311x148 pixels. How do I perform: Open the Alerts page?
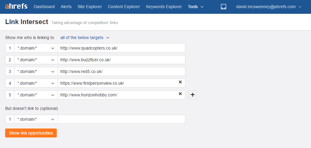point(66,7)
